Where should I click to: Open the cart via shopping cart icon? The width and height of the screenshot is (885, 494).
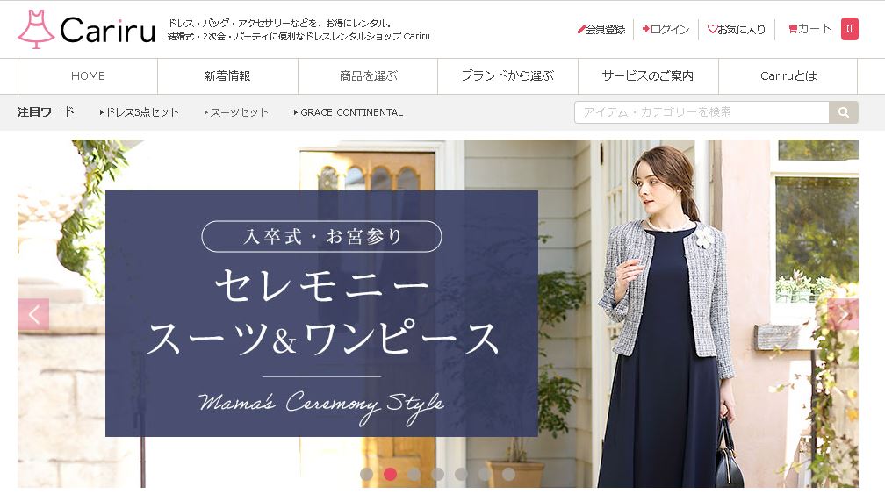[793, 29]
